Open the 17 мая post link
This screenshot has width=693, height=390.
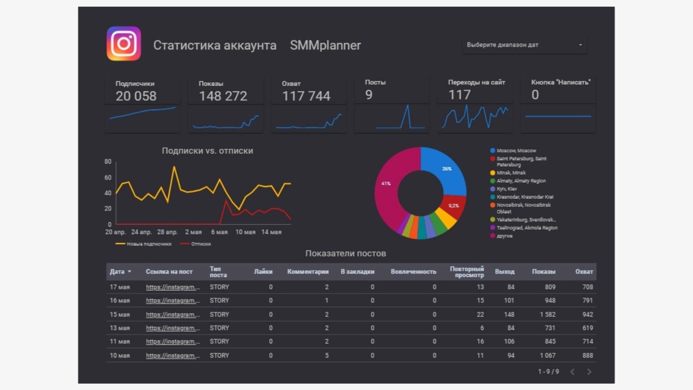(x=173, y=287)
